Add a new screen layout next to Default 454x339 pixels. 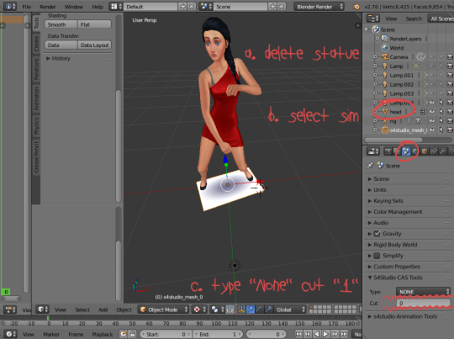(182, 7)
